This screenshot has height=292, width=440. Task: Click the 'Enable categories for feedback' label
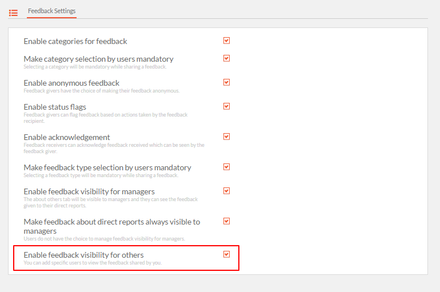point(75,42)
